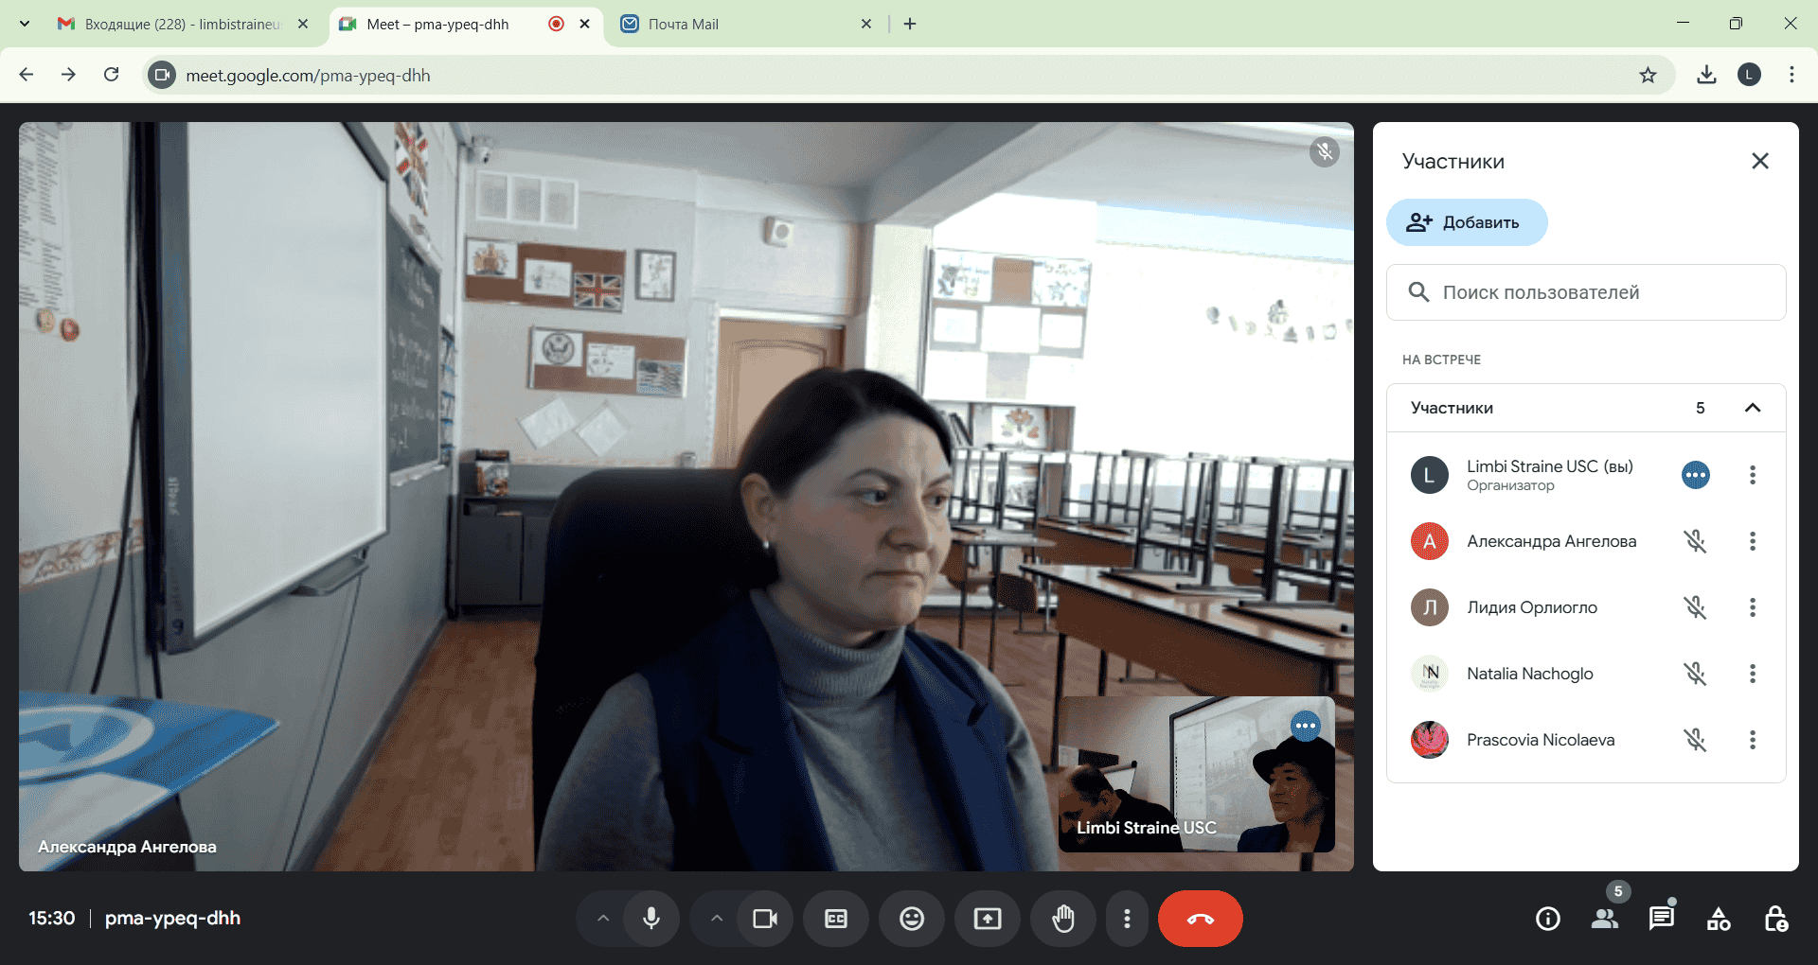Toggle the camera on or off
1818x965 pixels.
(x=765, y=919)
